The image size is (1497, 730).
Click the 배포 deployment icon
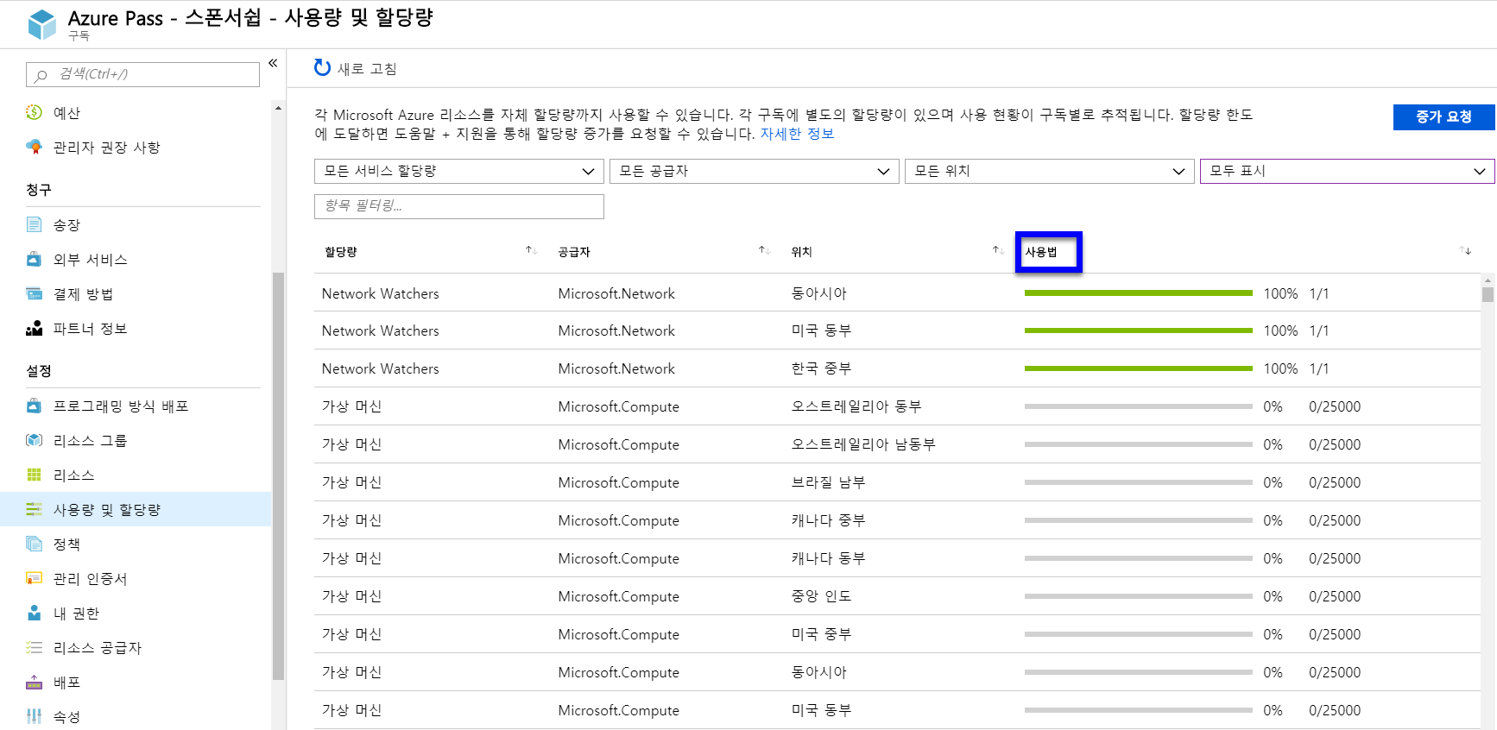(34, 682)
